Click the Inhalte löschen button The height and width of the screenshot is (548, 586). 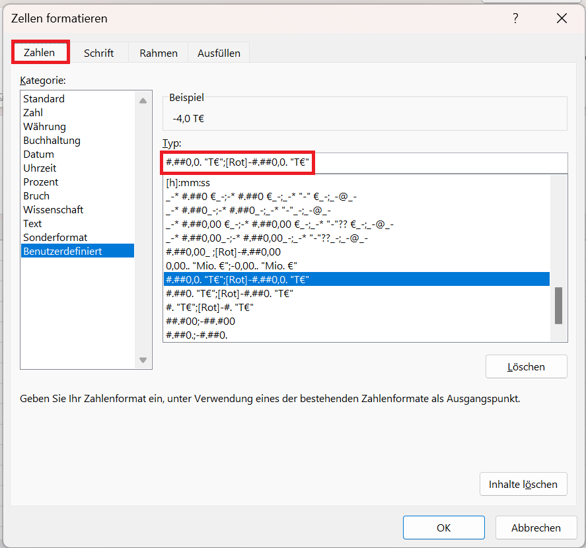pyautogui.click(x=523, y=484)
